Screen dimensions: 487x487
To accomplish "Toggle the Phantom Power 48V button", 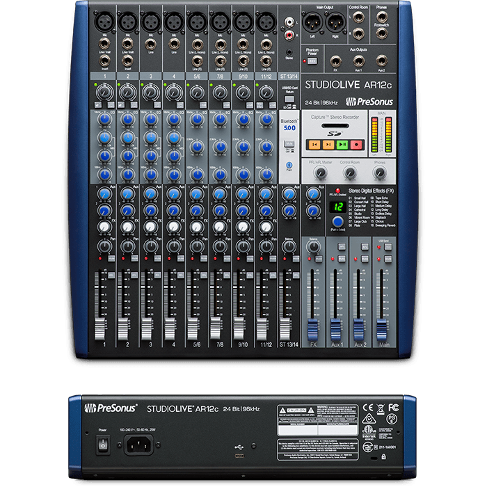I will 312,61.
